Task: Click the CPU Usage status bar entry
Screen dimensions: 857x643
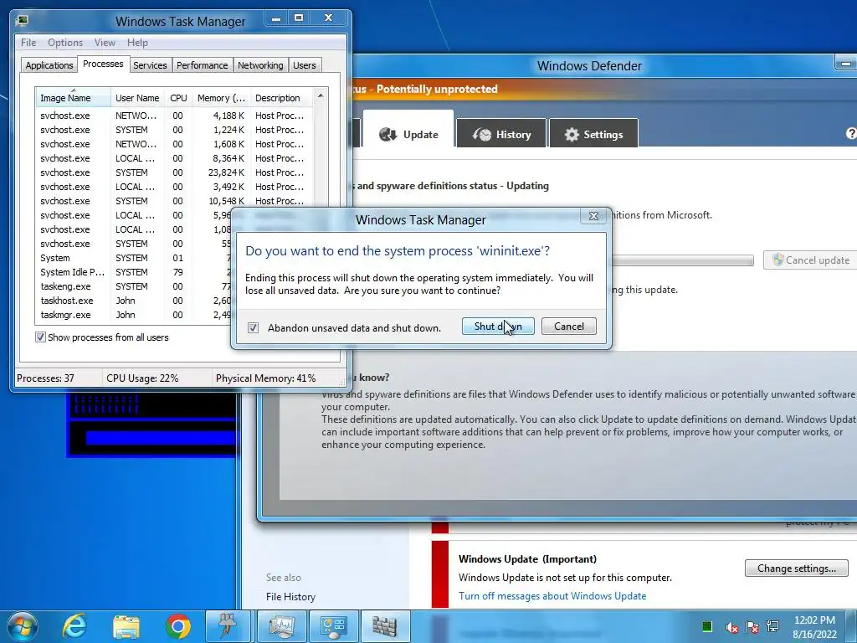Action: point(142,378)
